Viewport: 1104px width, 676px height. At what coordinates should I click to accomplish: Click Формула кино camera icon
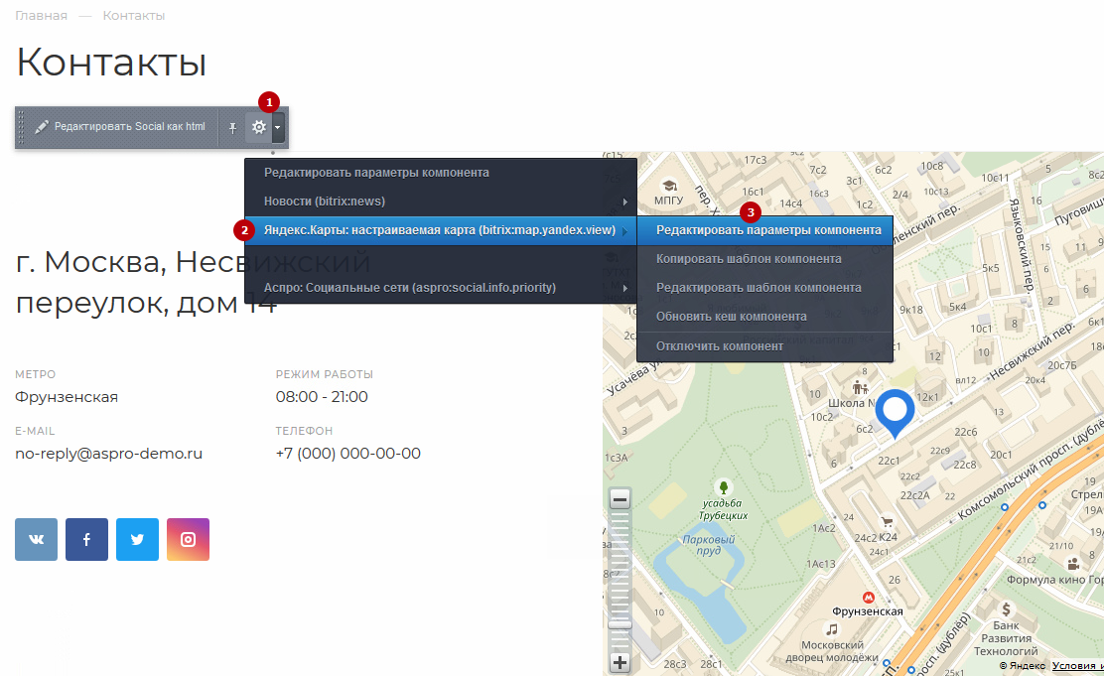[x=1073, y=564]
